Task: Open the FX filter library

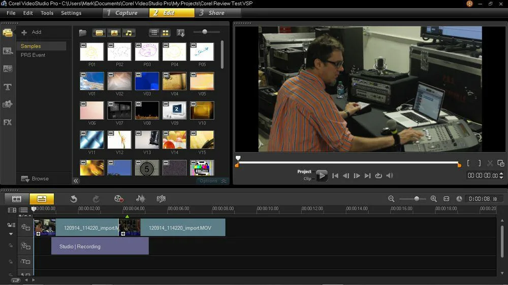Action: (x=8, y=122)
